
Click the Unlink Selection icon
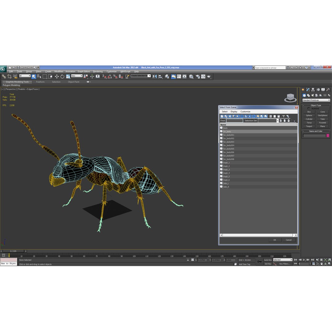(9, 77)
